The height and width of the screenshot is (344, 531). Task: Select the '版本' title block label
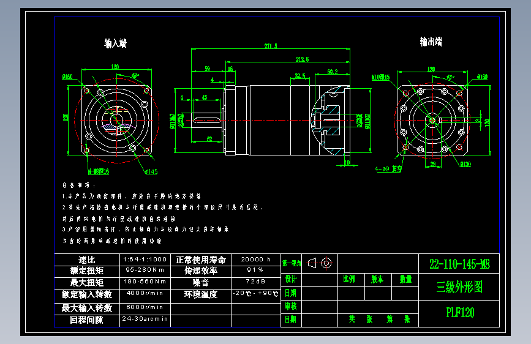point(377,279)
